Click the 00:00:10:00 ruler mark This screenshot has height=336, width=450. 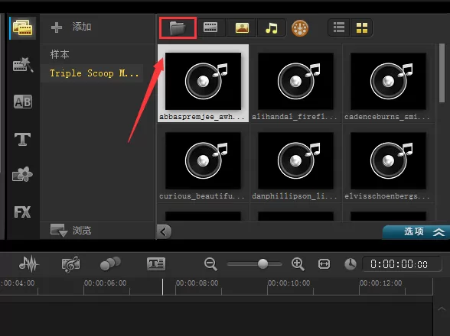[289, 283]
